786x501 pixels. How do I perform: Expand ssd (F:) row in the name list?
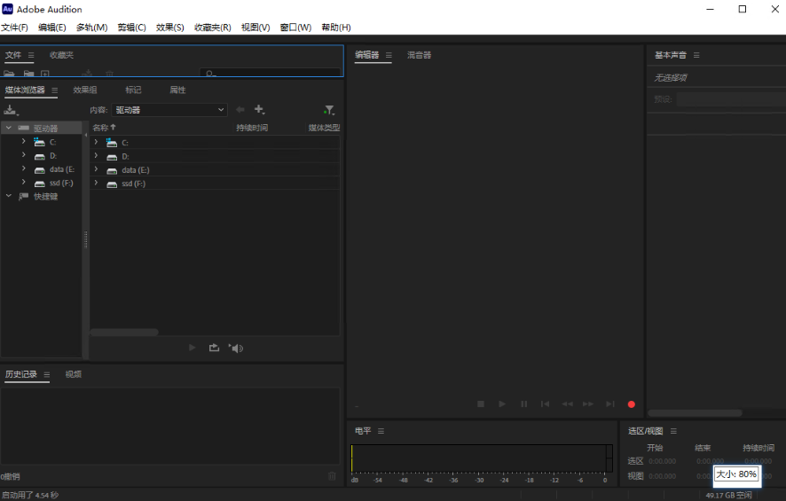pos(96,183)
